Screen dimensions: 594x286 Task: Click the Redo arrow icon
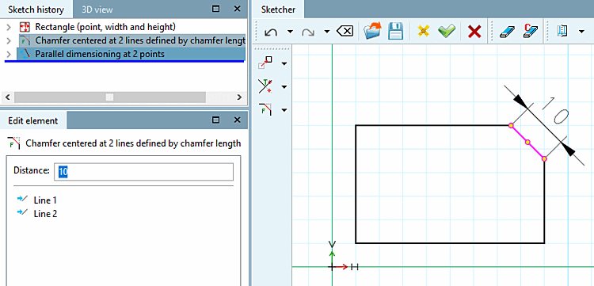(x=307, y=32)
